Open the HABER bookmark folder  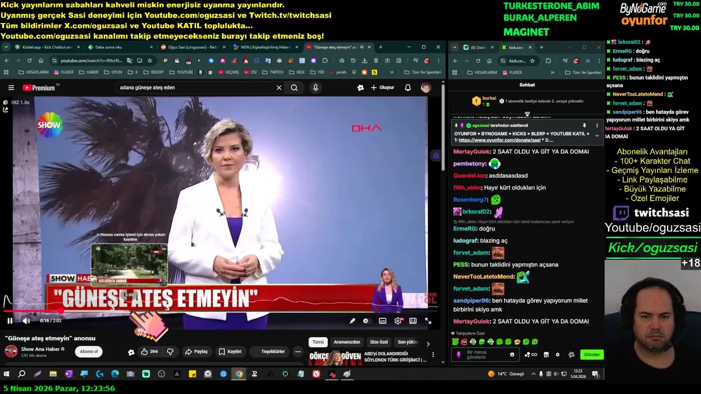pyautogui.click(x=89, y=72)
